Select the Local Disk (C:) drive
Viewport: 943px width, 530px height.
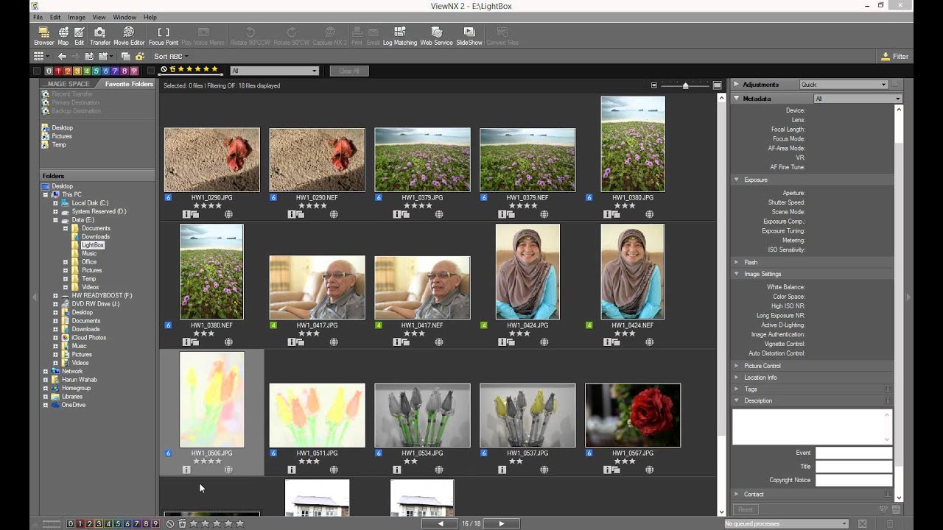pyautogui.click(x=90, y=203)
